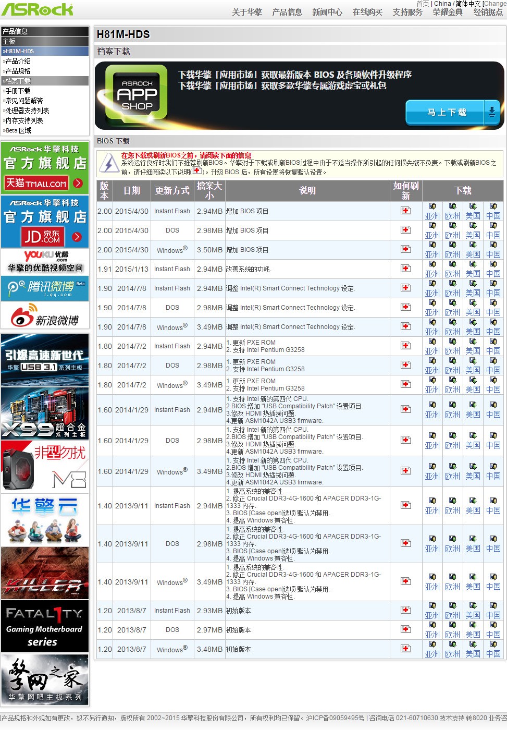This screenshot has height=730, width=507.
Task: Open the 华擎云 banner
Action: (x=45, y=520)
